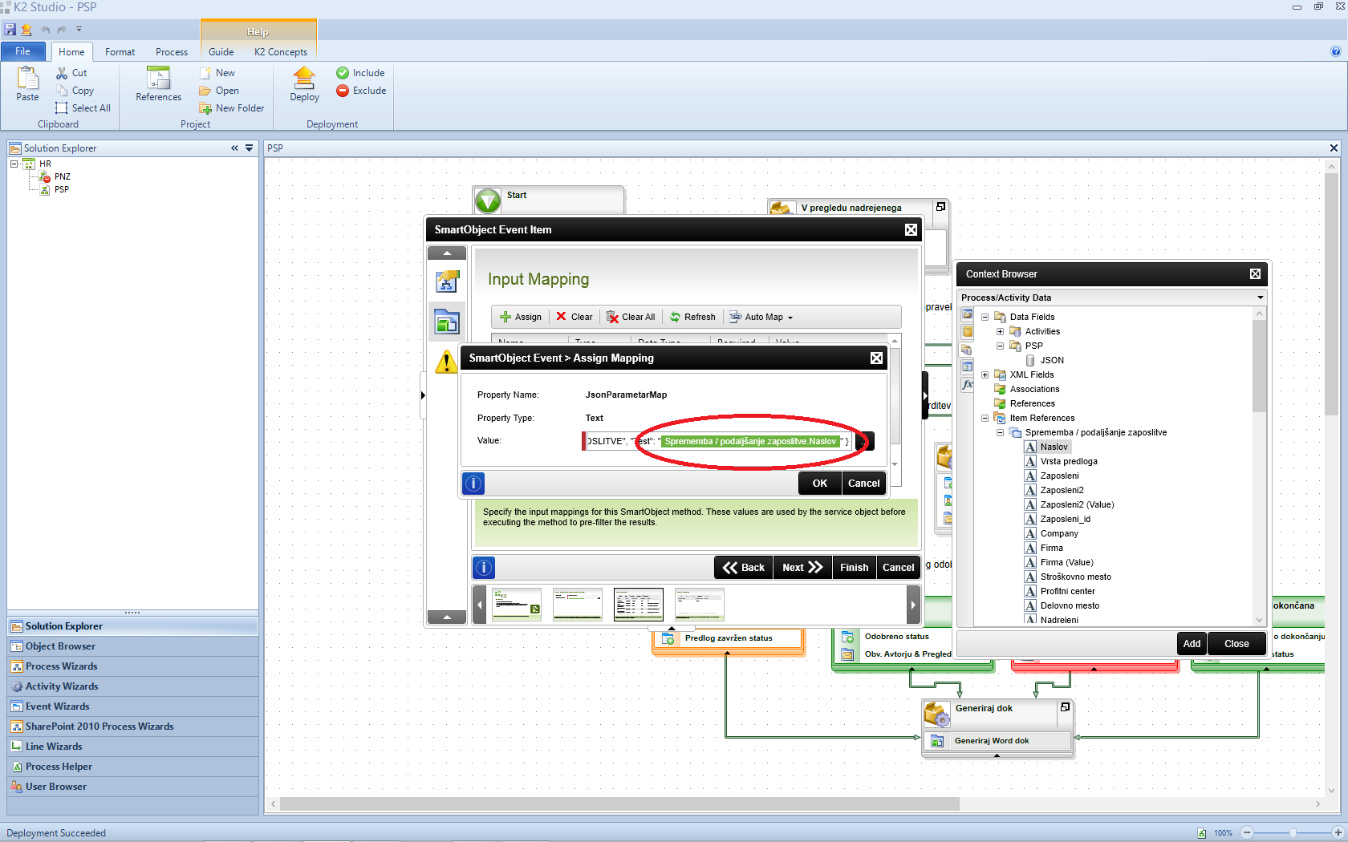Open the Process/Activity Data dropdown arrow

point(1261,298)
